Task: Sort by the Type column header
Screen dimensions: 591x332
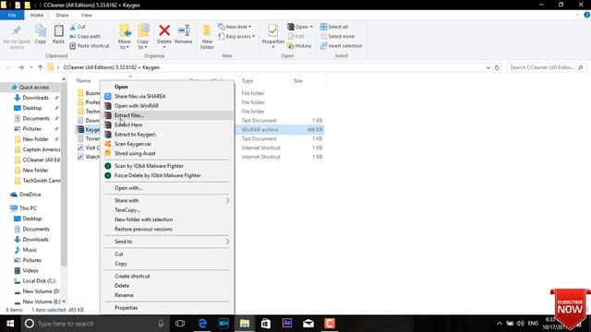Action: click(247, 81)
